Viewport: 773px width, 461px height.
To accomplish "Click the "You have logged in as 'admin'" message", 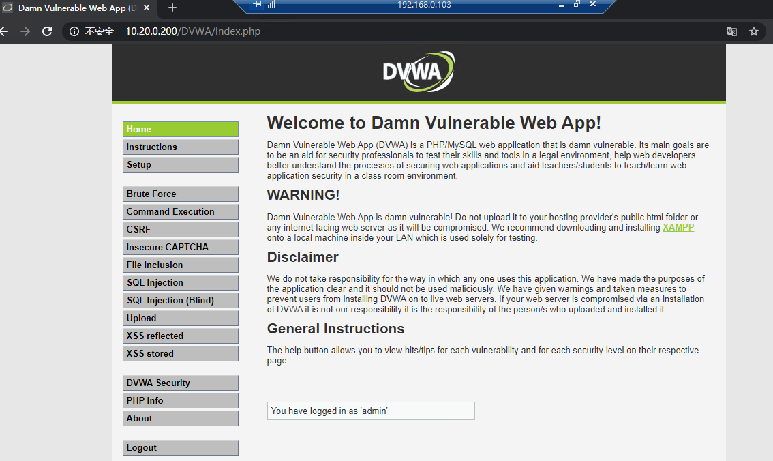I will pyautogui.click(x=371, y=411).
